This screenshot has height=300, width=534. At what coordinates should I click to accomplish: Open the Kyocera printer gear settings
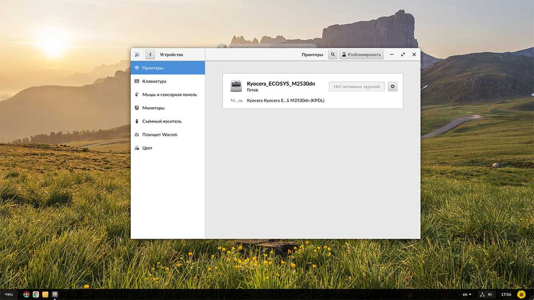(x=392, y=86)
